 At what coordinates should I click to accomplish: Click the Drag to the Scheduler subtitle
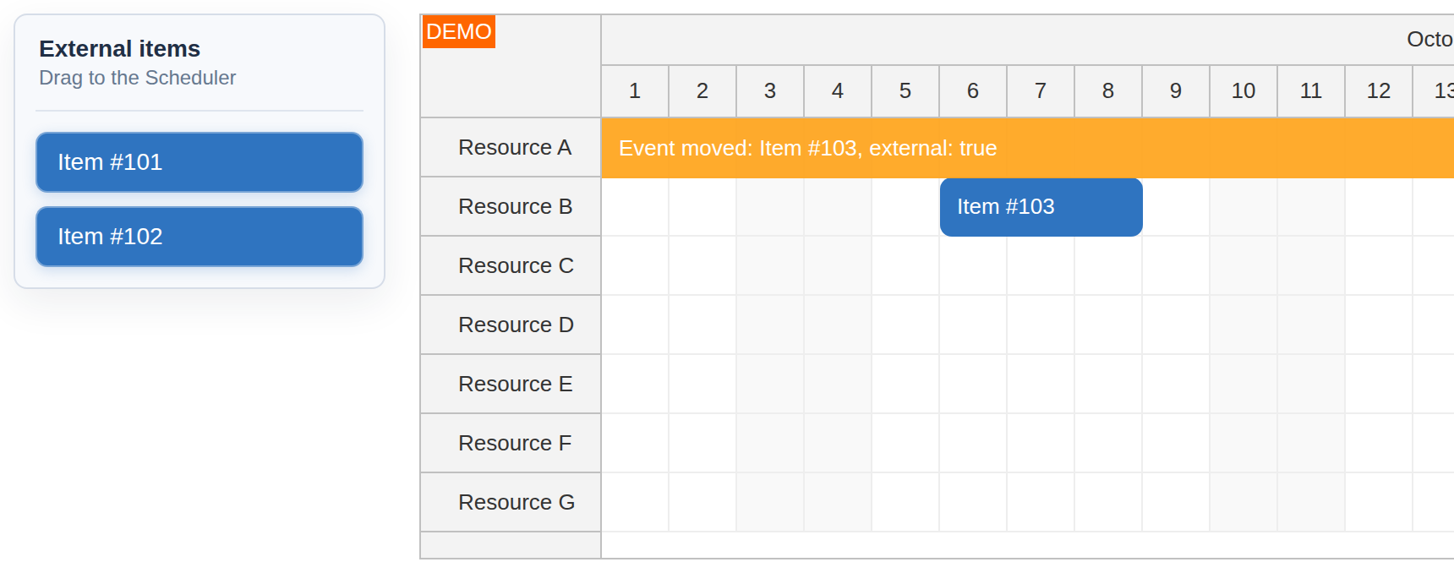[x=138, y=78]
